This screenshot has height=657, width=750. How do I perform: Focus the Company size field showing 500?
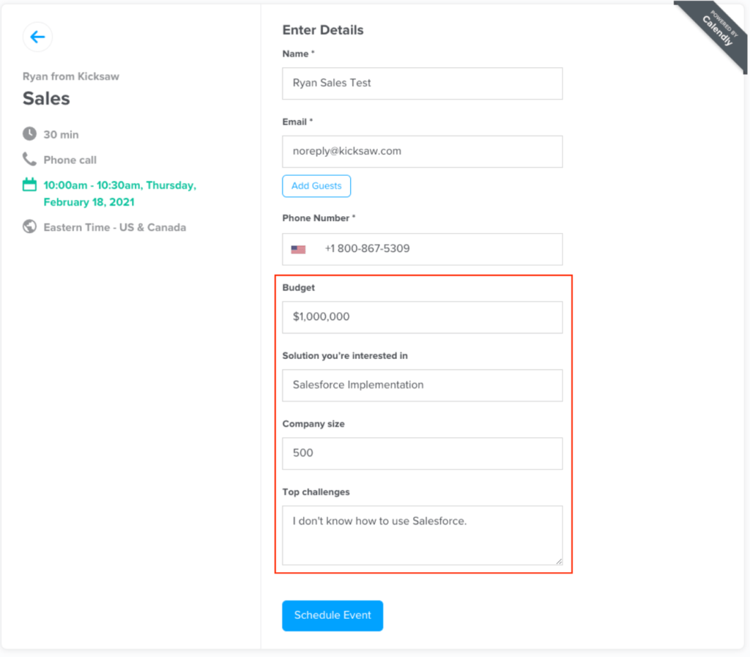(x=423, y=453)
